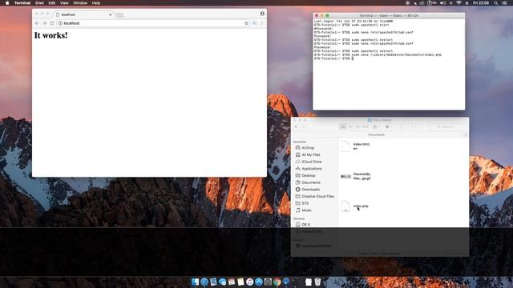Open Calendar from the Dock
The height and width of the screenshot is (288, 513).
coord(232,282)
